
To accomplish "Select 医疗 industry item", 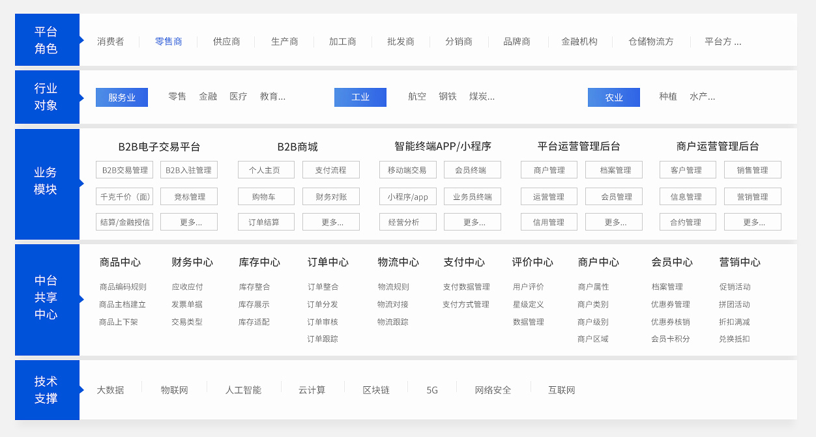I will point(239,96).
